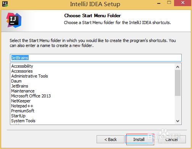Click the Install button

139,139
